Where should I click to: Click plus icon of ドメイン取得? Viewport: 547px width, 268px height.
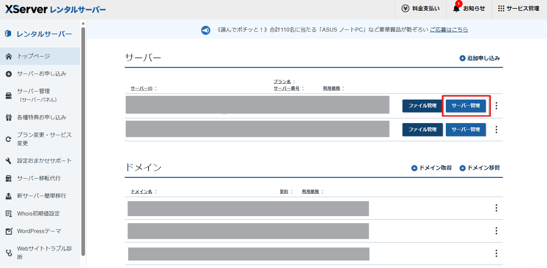pyautogui.click(x=415, y=168)
